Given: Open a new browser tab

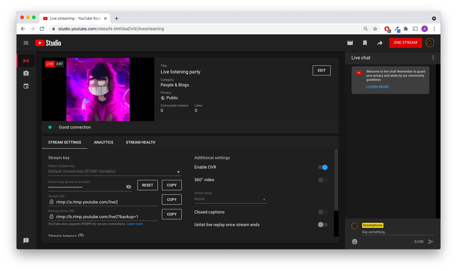Looking at the screenshot, I should tap(117, 18).
